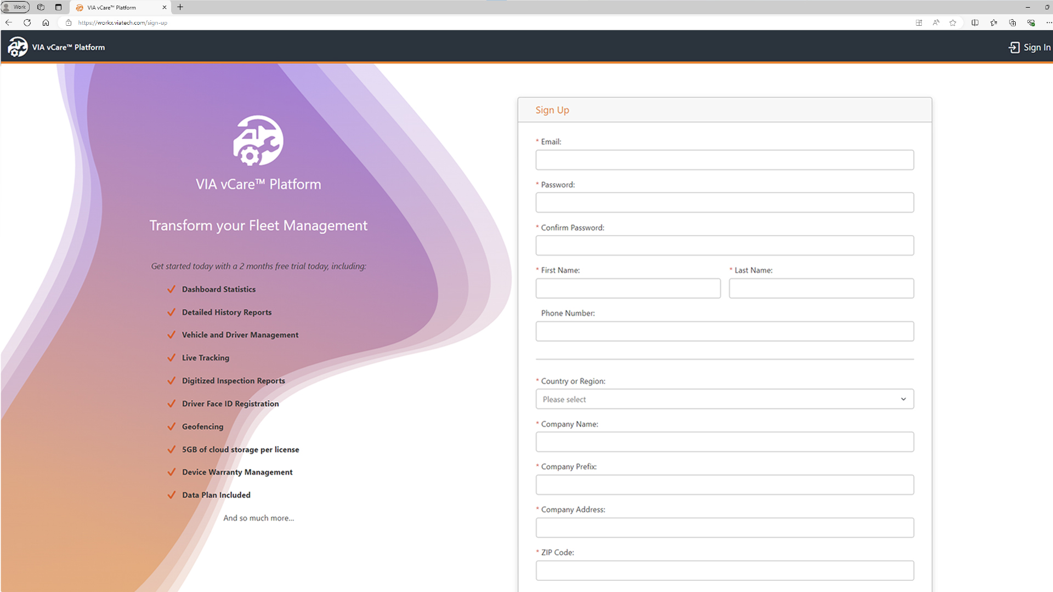Click the "Transform your Fleet Management" heading
The image size is (1053, 592).
point(258,226)
